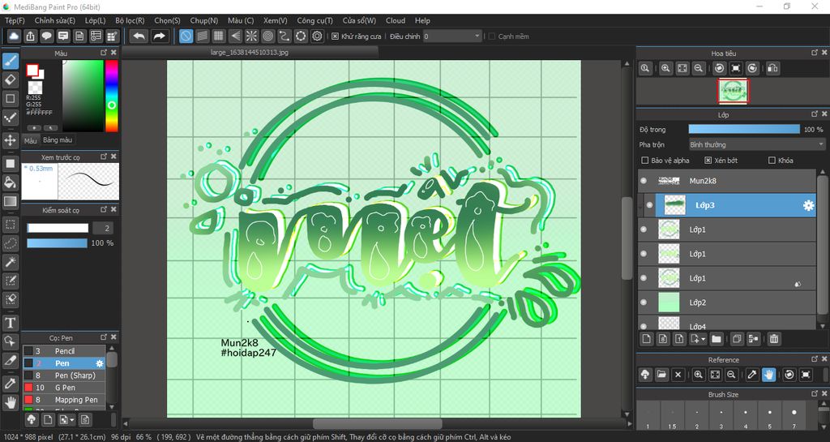Viewport: 830px width, 442px height.
Task: Select large_1638144510313.jpg document tab
Action: (250, 53)
